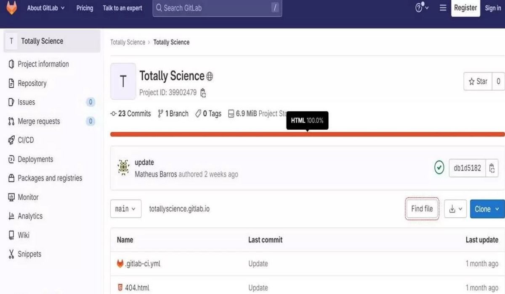The width and height of the screenshot is (505, 294).
Task: Expand the Clone dropdown button
Action: pos(487,209)
